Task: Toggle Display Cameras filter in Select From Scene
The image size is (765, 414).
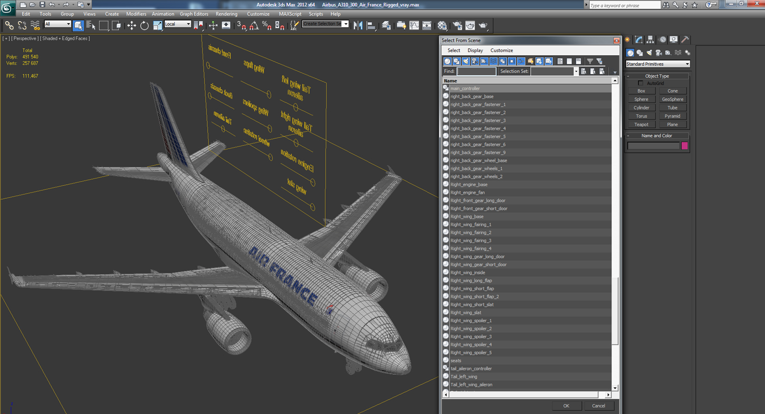Action: coord(475,61)
